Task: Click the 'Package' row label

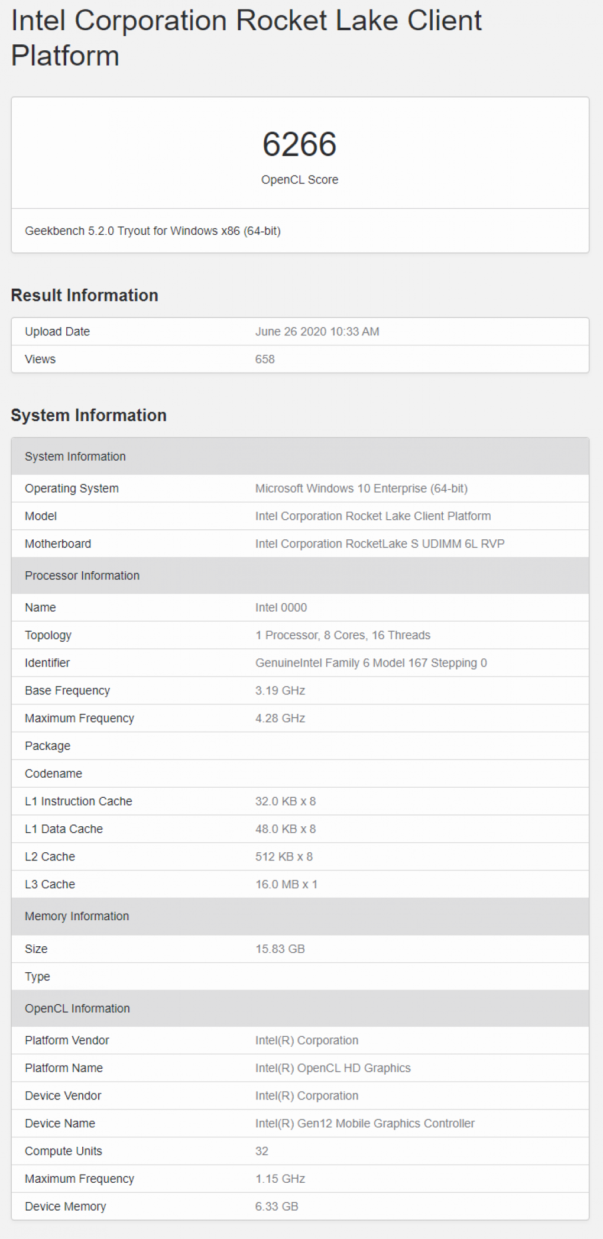Action: tap(47, 746)
